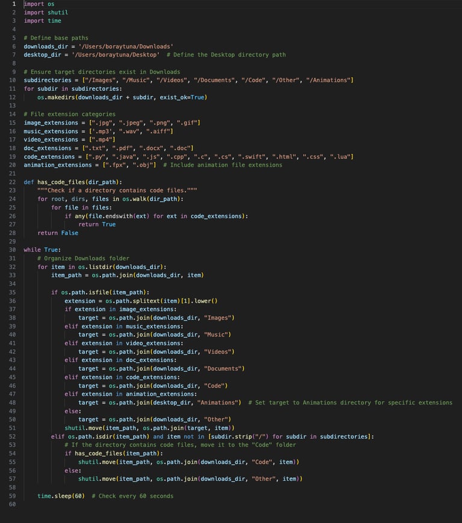Click 'elif extension in animation_extensions:' line

coord(131,394)
